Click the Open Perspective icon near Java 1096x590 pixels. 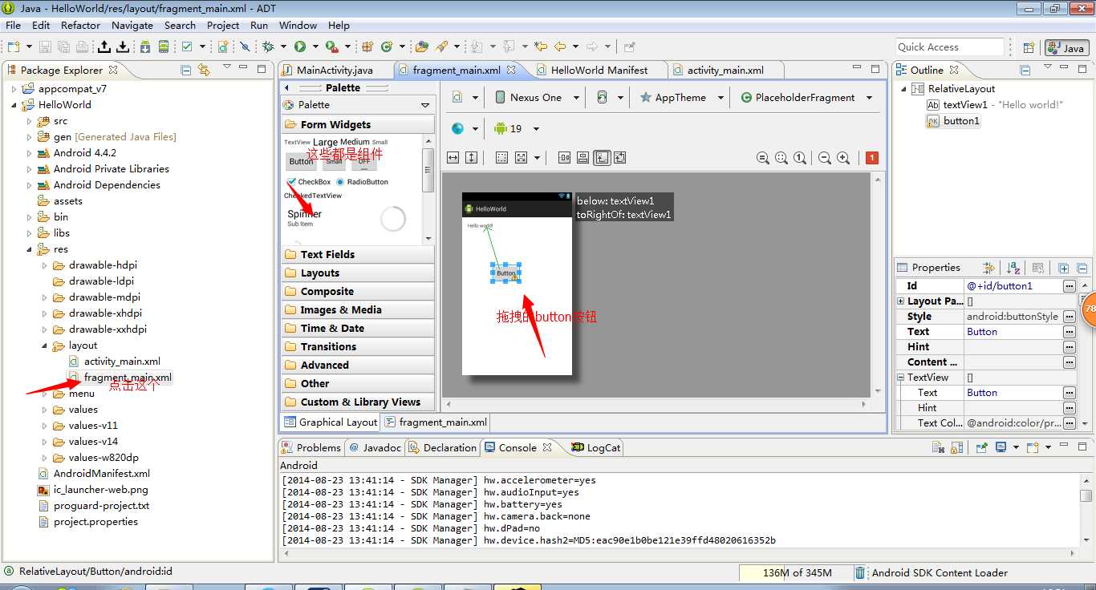pos(1029,47)
